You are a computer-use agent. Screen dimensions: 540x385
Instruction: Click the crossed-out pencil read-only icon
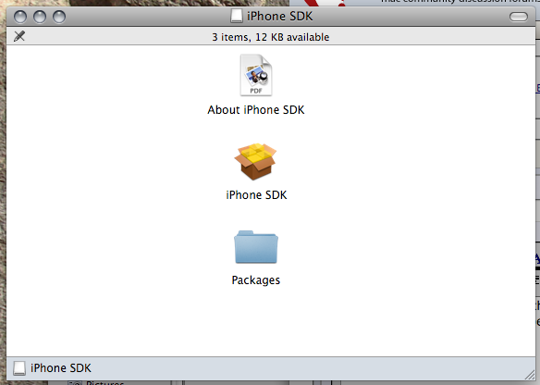coord(19,36)
